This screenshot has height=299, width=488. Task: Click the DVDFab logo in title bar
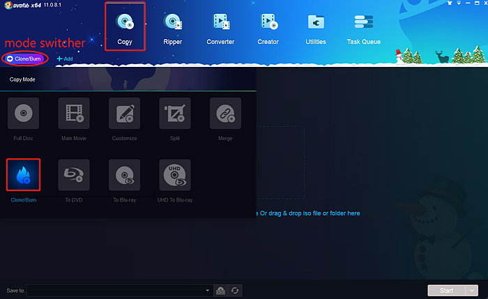coord(8,5)
